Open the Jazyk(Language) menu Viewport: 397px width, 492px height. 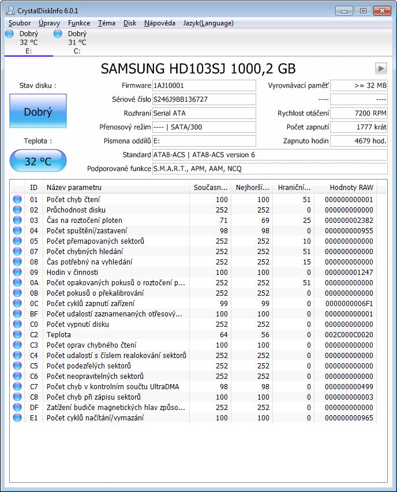tap(208, 23)
